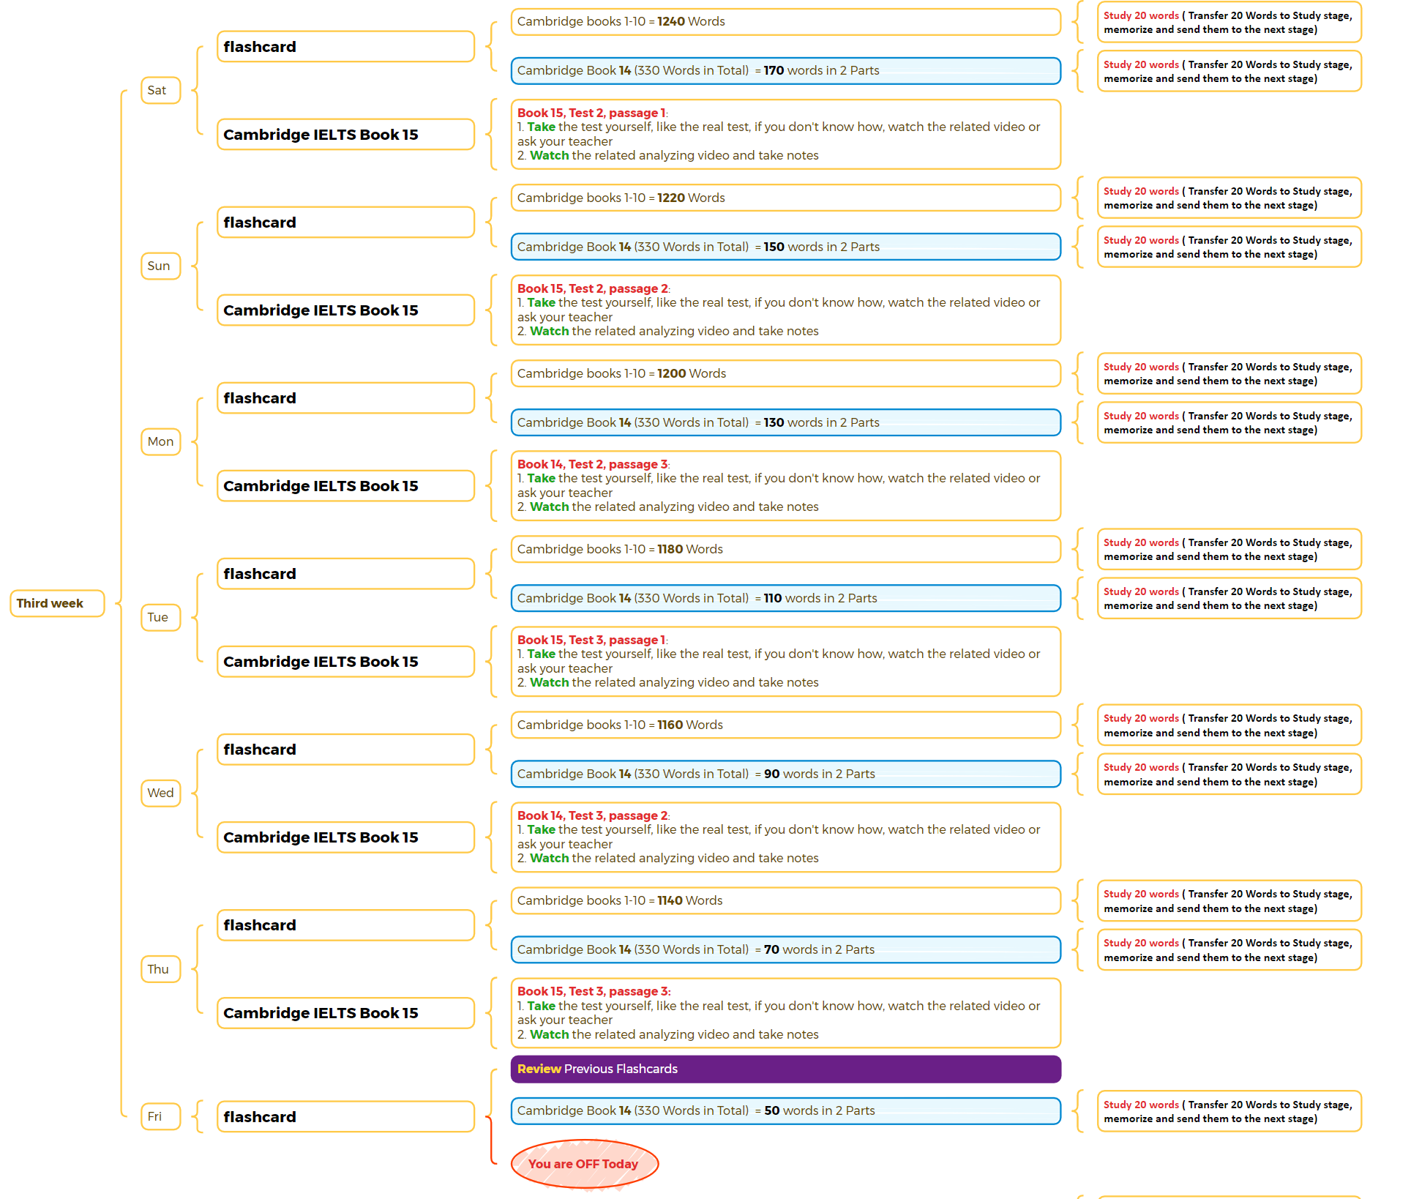The image size is (1411, 1199).
Task: Click the Fri day node
Action: 160,1116
